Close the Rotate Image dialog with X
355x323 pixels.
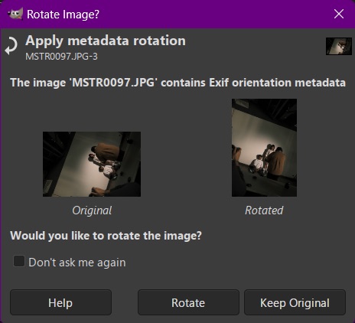coord(339,14)
